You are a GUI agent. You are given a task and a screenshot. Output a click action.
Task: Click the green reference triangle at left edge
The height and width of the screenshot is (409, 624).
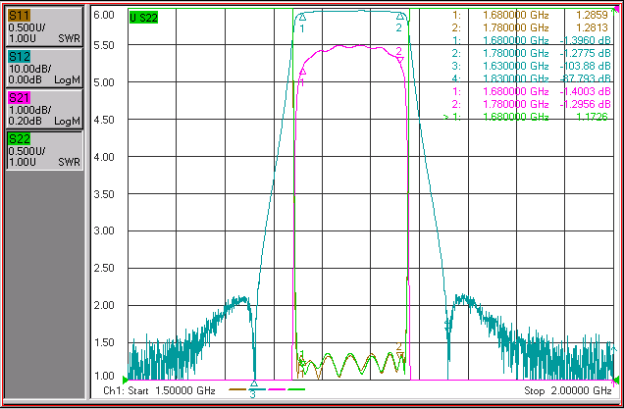pos(125,380)
